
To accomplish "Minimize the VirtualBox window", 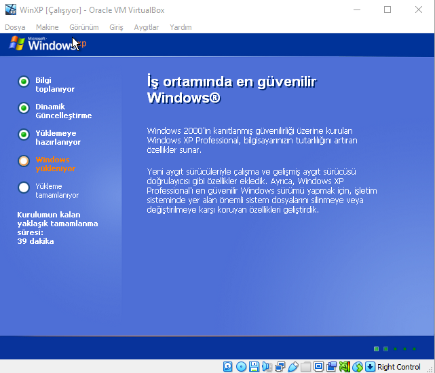I will click(357, 10).
